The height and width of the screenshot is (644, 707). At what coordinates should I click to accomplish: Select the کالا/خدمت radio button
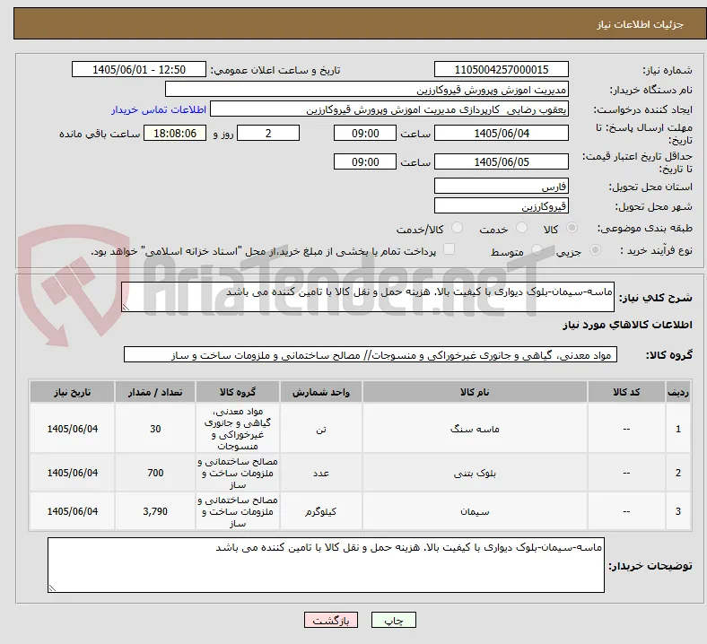pos(458,228)
